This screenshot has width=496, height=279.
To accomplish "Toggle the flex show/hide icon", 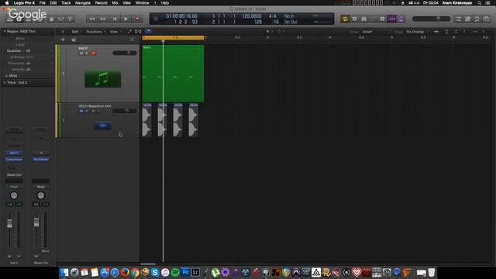I will (138, 32).
